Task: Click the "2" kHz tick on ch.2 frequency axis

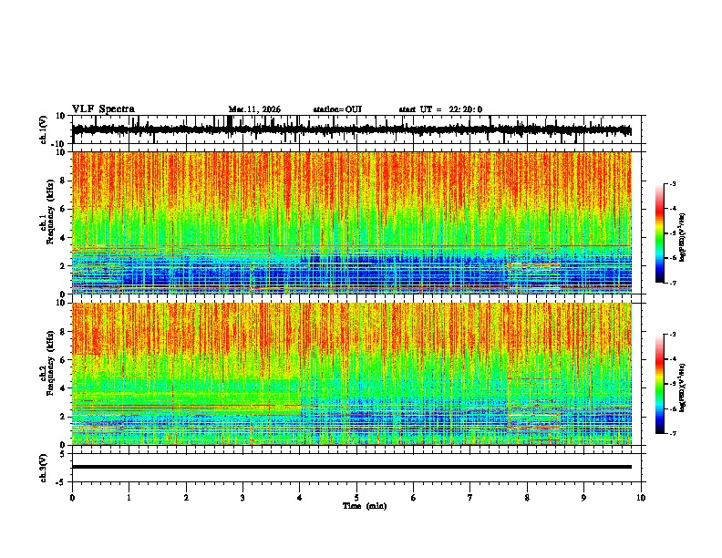Action: pyautogui.click(x=63, y=417)
